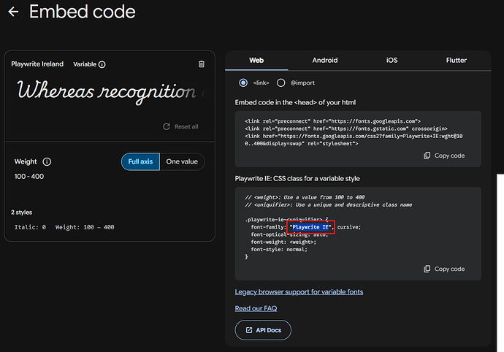Click the Reset all label
This screenshot has height=352, width=504.
pyautogui.click(x=186, y=126)
